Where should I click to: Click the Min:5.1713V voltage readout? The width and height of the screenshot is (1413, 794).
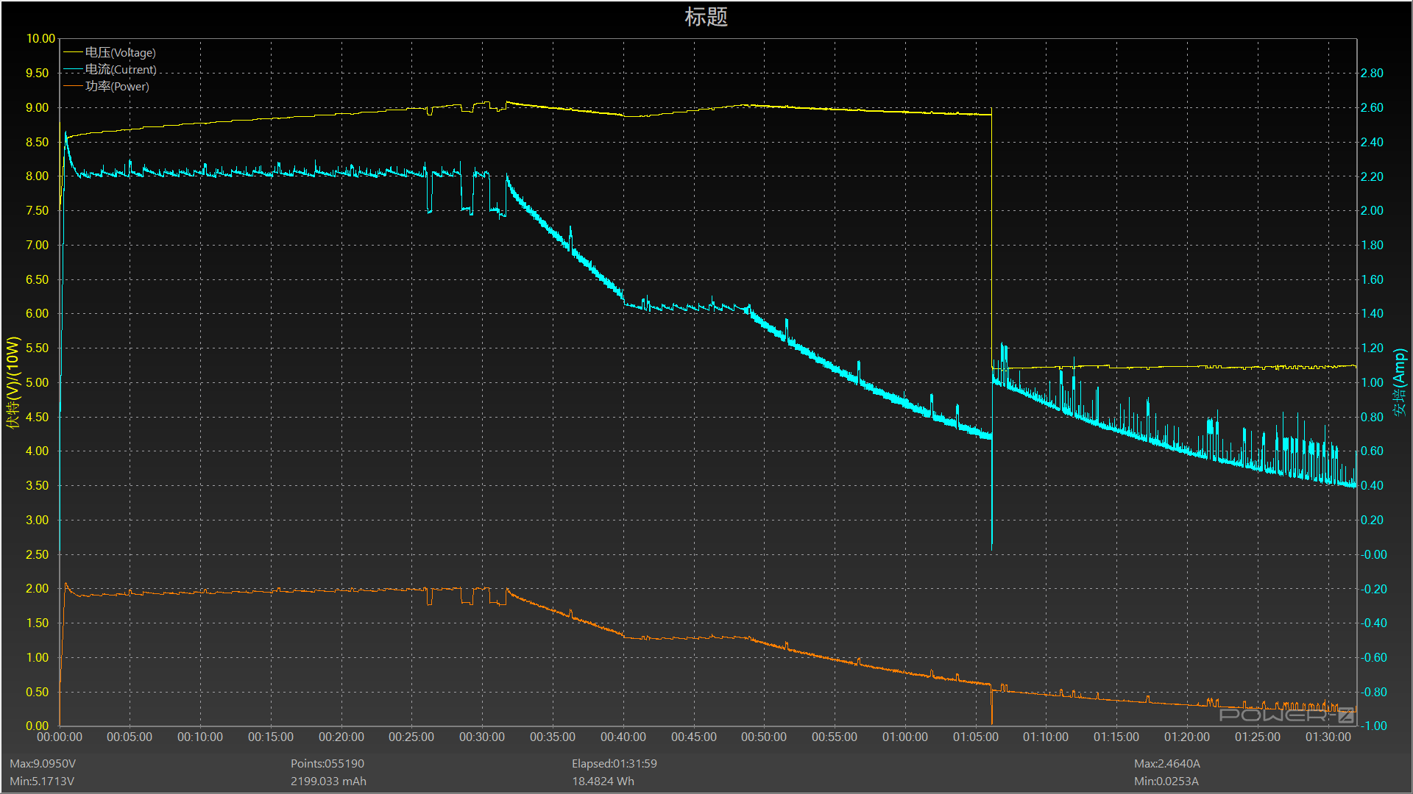pos(42,782)
